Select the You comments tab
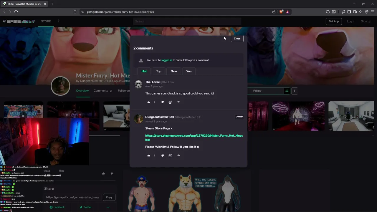 click(x=189, y=71)
